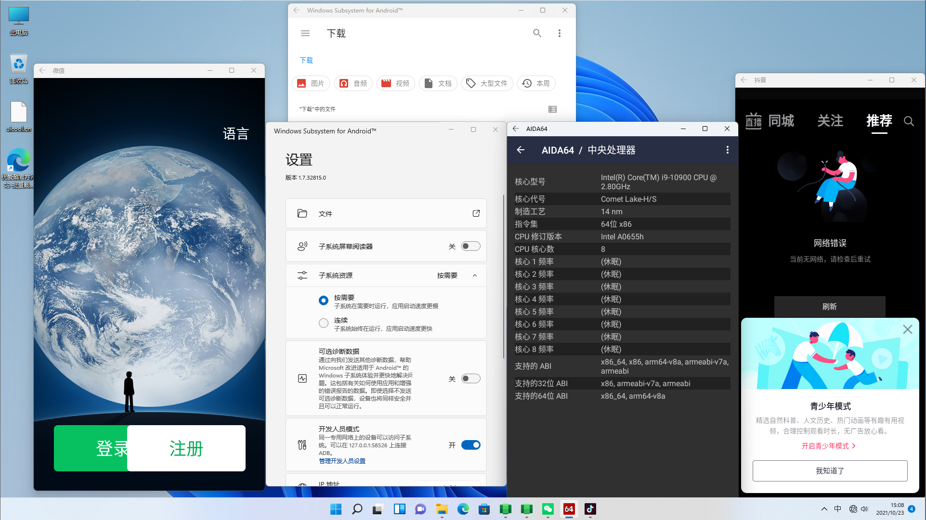Turn off 开发人员模式 switch

pyautogui.click(x=470, y=445)
